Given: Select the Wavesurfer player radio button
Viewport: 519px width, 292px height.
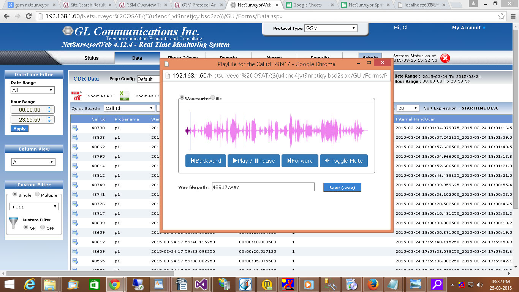Looking at the screenshot, I should tap(182, 98).
